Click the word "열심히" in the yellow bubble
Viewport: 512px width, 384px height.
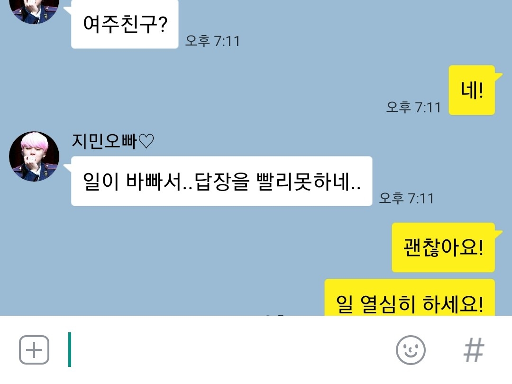388,304
